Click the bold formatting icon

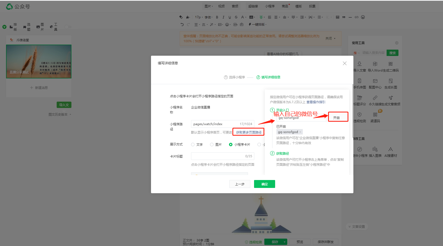[x=217, y=17]
